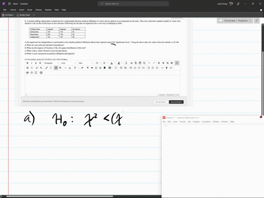Click the Save and Submit button

(176, 102)
